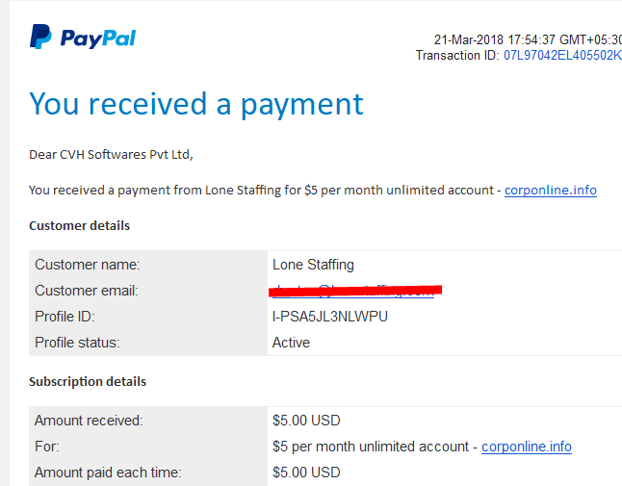
Task: Click the 'Amount received:' label
Action: [x=89, y=421]
